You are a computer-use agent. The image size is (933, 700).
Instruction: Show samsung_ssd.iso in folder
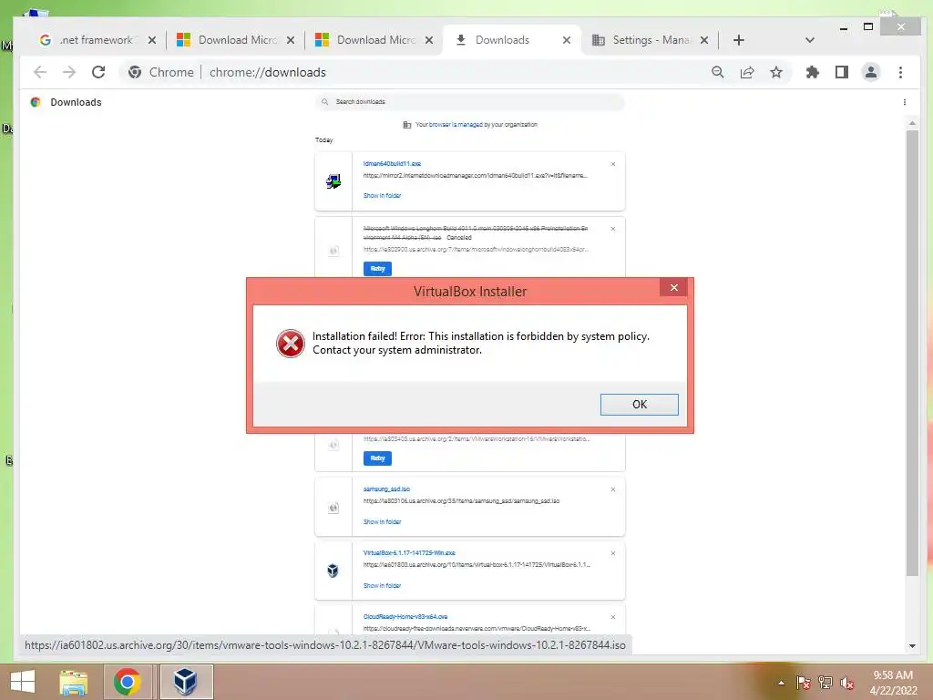[x=382, y=521]
